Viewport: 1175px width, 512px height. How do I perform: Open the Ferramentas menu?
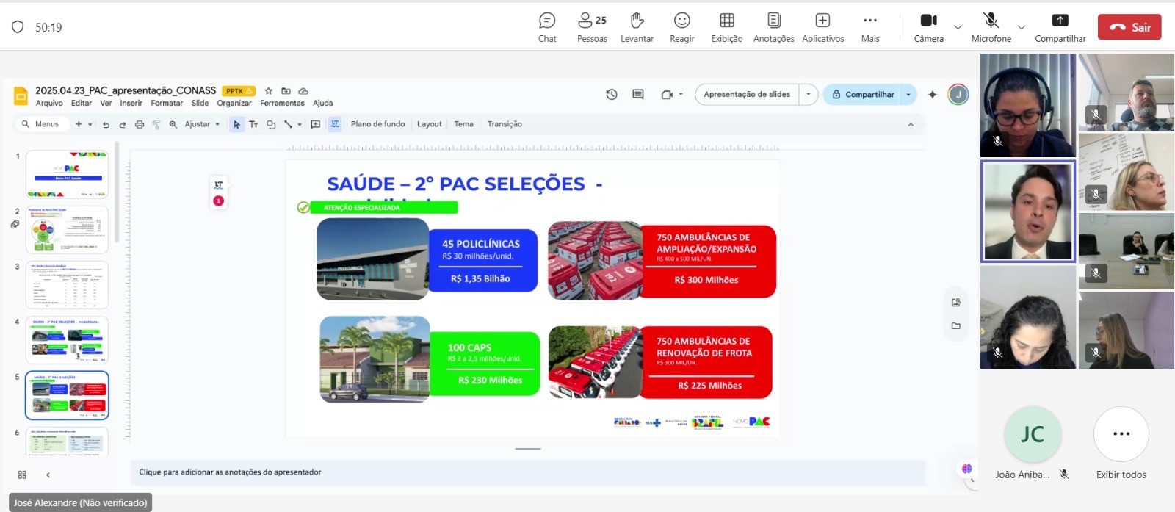point(282,104)
